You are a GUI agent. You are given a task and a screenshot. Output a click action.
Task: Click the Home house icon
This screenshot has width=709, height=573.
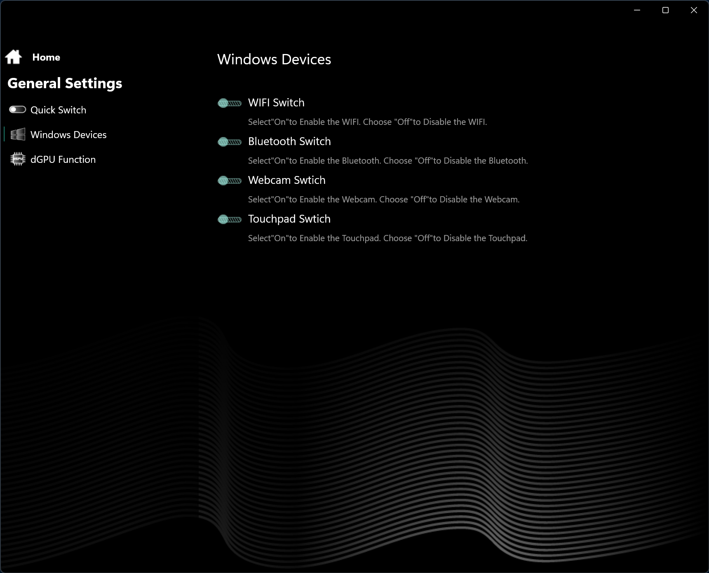coord(14,57)
